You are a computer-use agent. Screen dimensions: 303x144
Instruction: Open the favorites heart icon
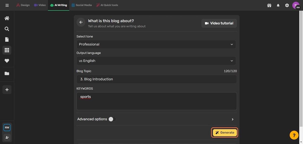7,61
